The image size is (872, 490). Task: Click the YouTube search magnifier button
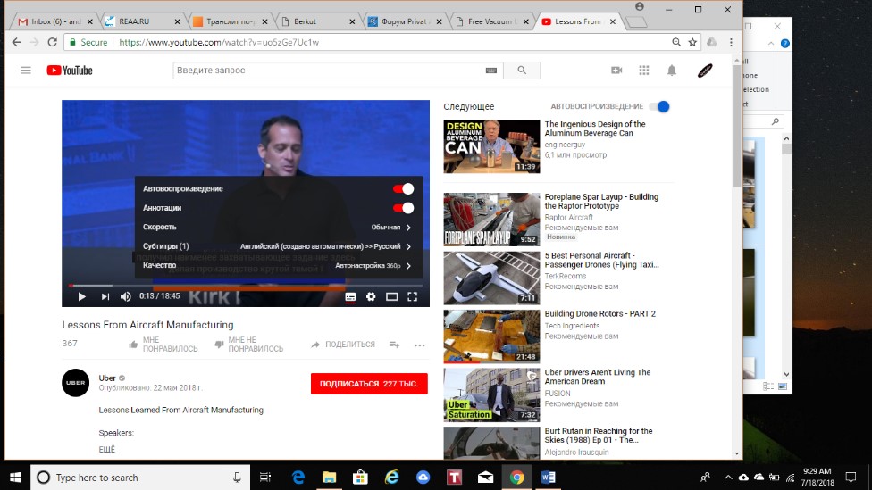click(522, 71)
